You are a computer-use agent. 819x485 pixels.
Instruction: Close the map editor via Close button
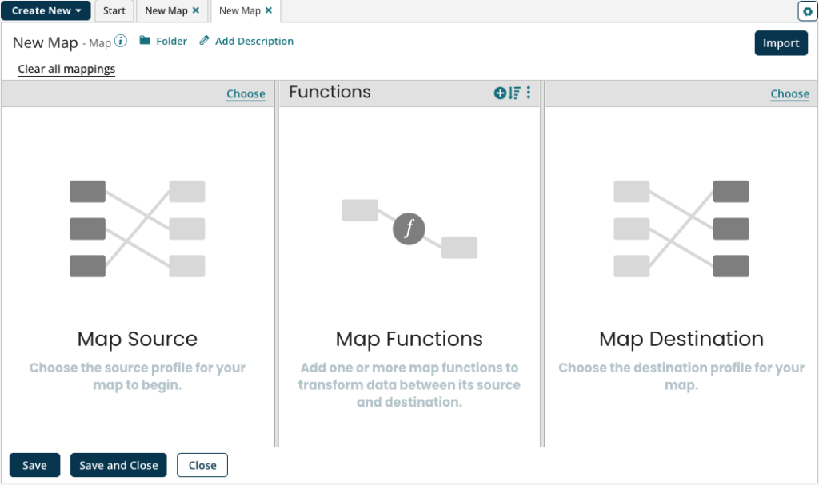coord(202,465)
